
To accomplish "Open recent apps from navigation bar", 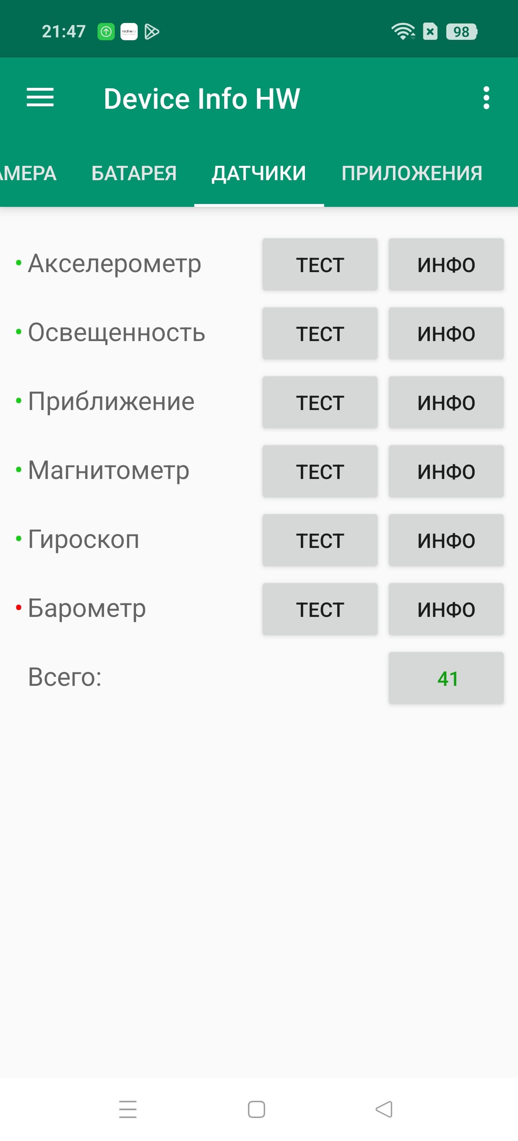I will pyautogui.click(x=128, y=1109).
